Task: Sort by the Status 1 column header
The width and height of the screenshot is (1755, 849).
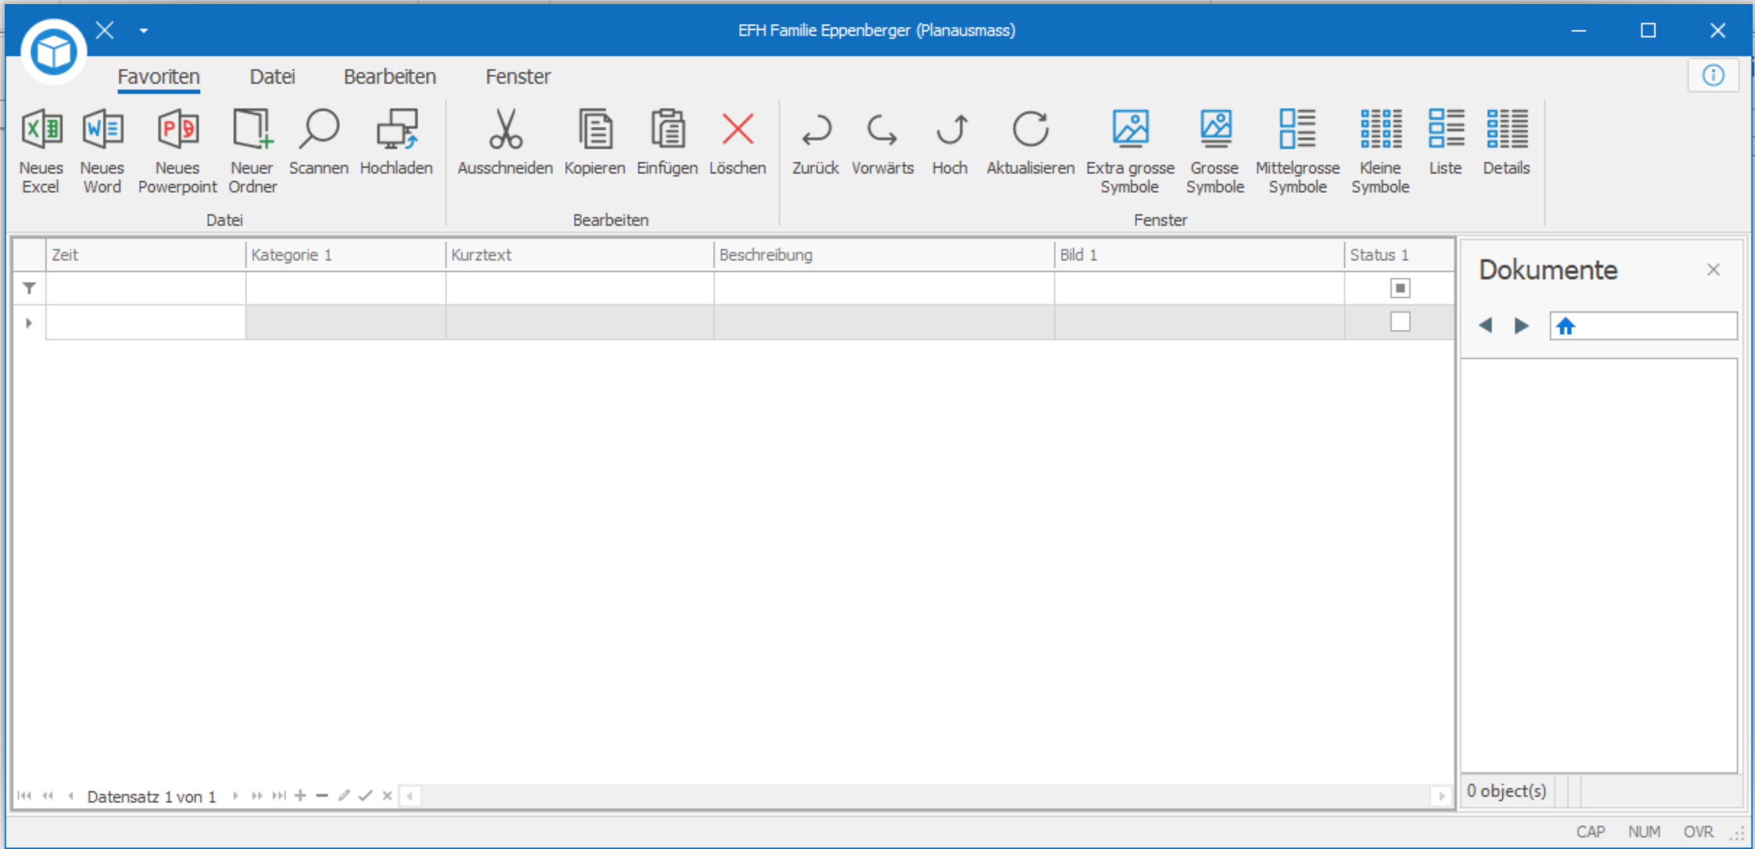Action: point(1400,254)
